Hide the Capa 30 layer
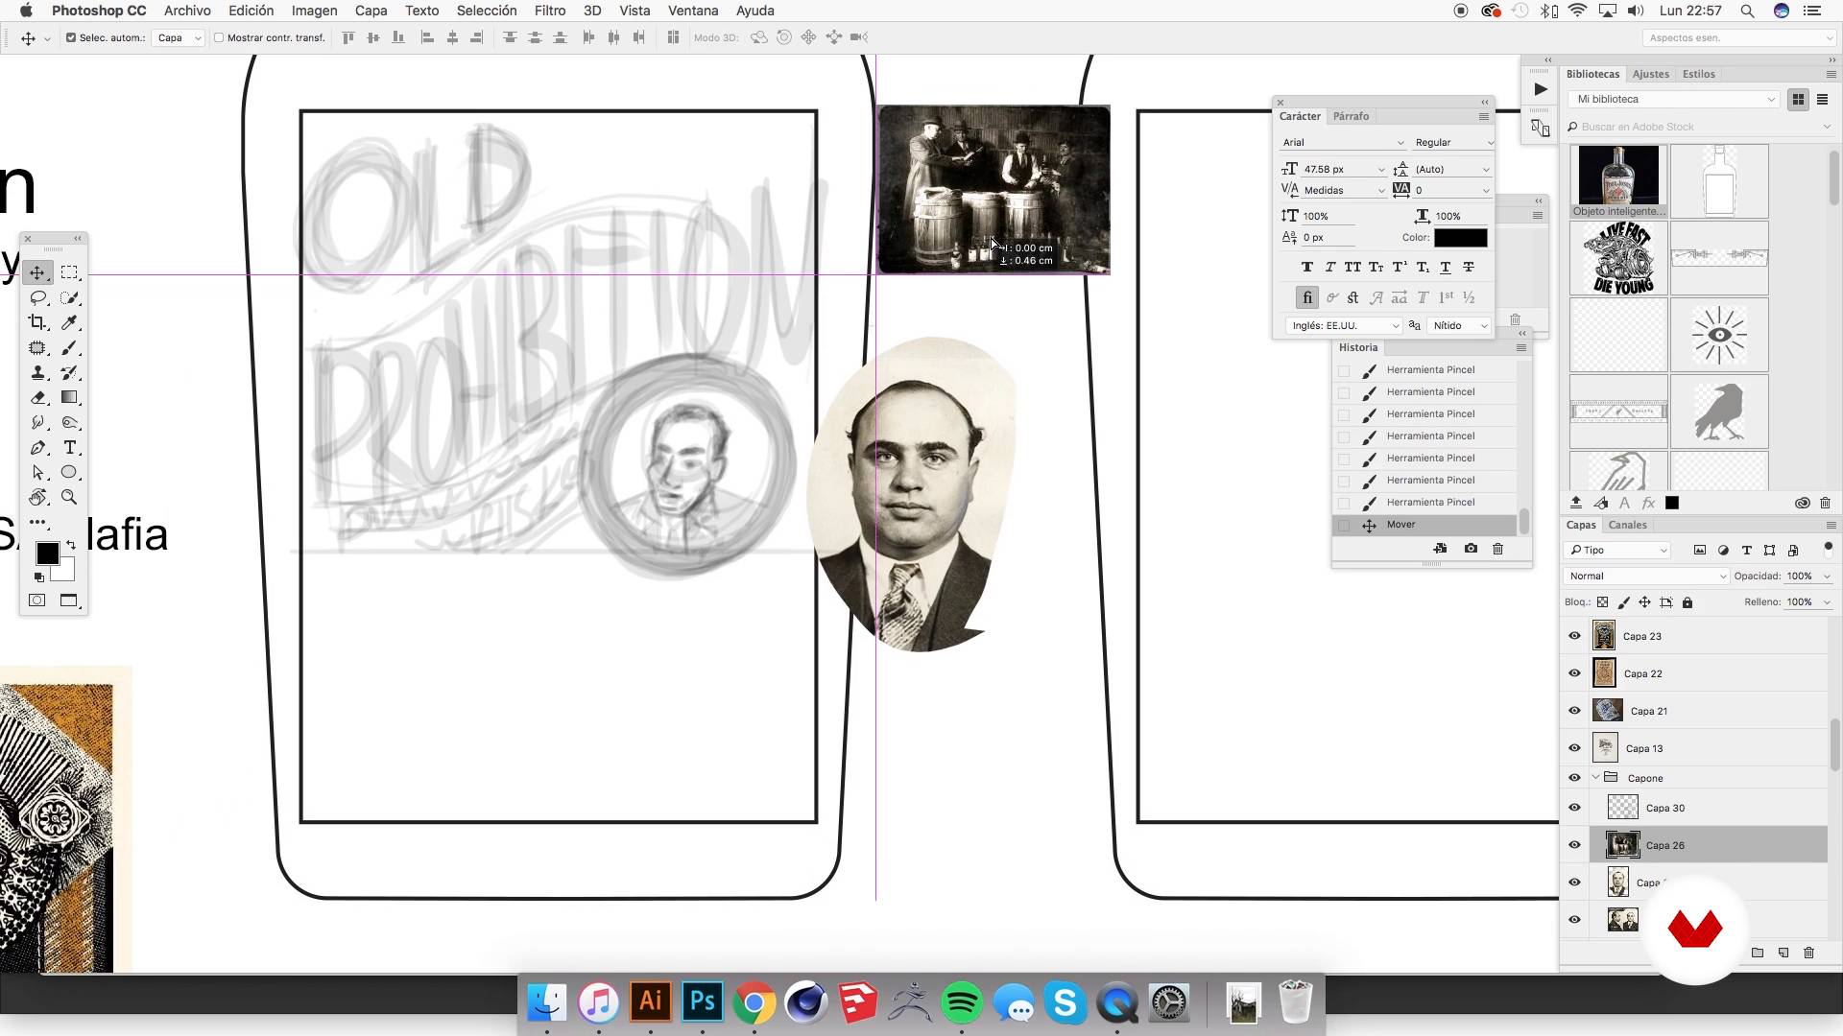Image resolution: width=1843 pixels, height=1036 pixels. pyautogui.click(x=1574, y=808)
